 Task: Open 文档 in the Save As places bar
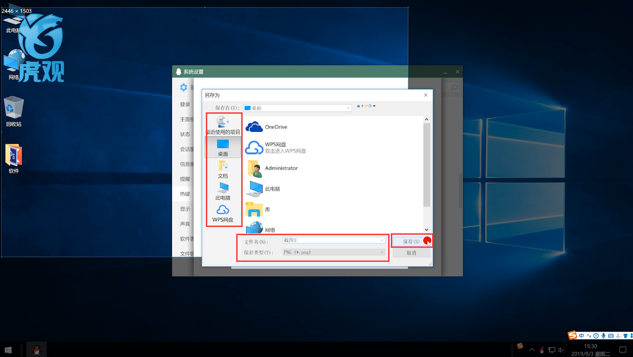click(223, 169)
